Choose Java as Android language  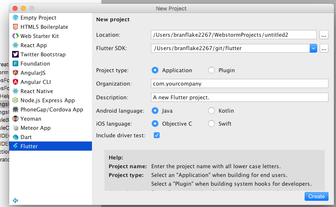pyautogui.click(x=155, y=111)
